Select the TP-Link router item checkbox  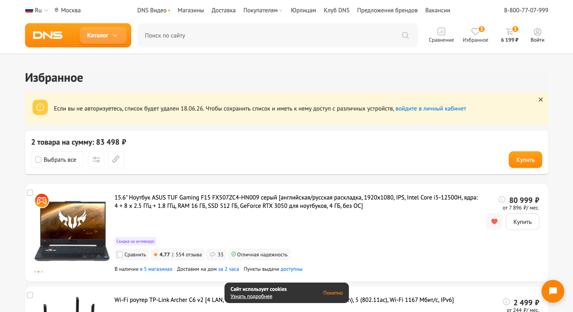click(30, 295)
